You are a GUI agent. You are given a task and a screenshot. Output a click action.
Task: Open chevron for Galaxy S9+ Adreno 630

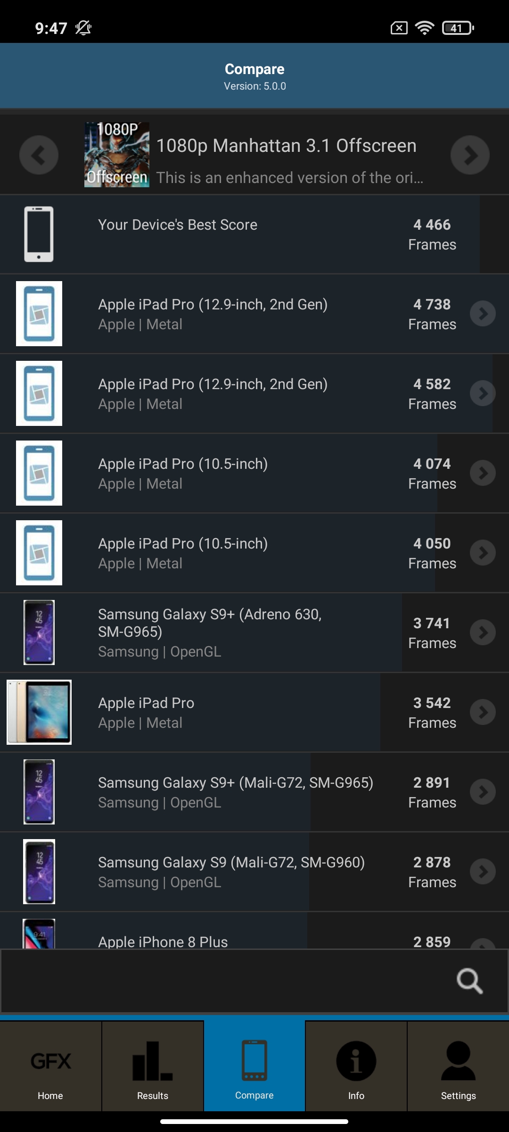point(483,633)
